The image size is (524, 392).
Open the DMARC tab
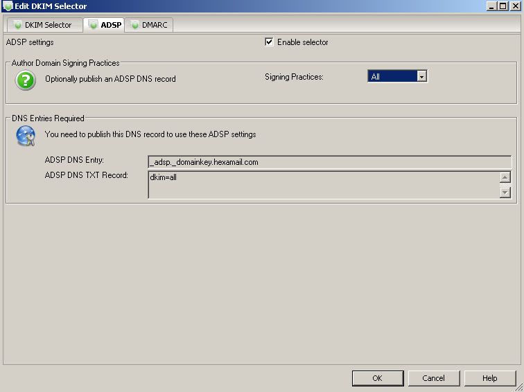pos(148,25)
